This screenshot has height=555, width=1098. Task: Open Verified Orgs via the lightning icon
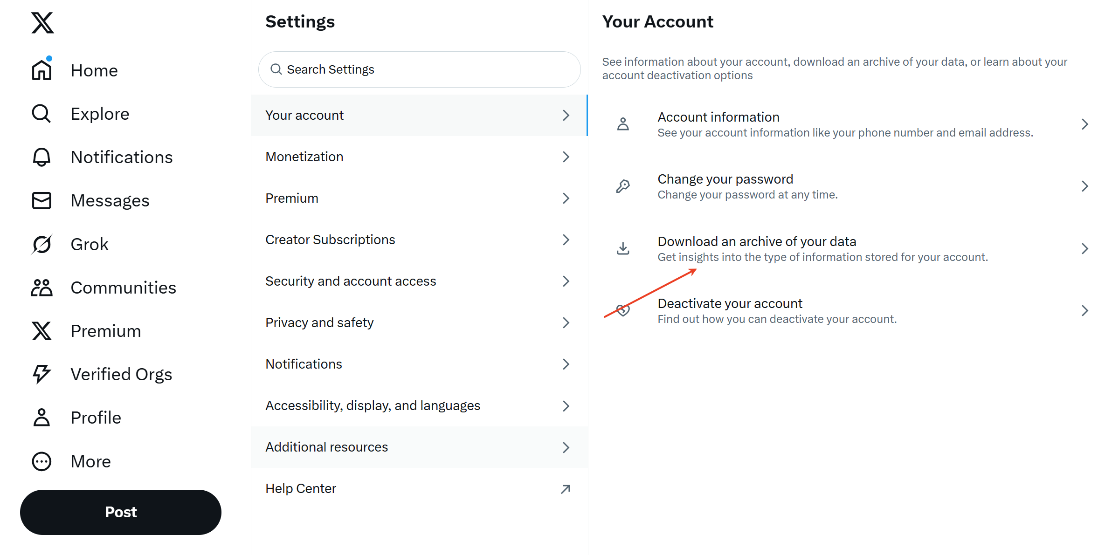[41, 374]
